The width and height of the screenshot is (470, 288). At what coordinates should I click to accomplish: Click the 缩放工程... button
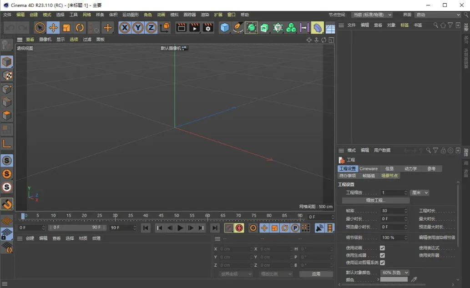[x=375, y=200]
